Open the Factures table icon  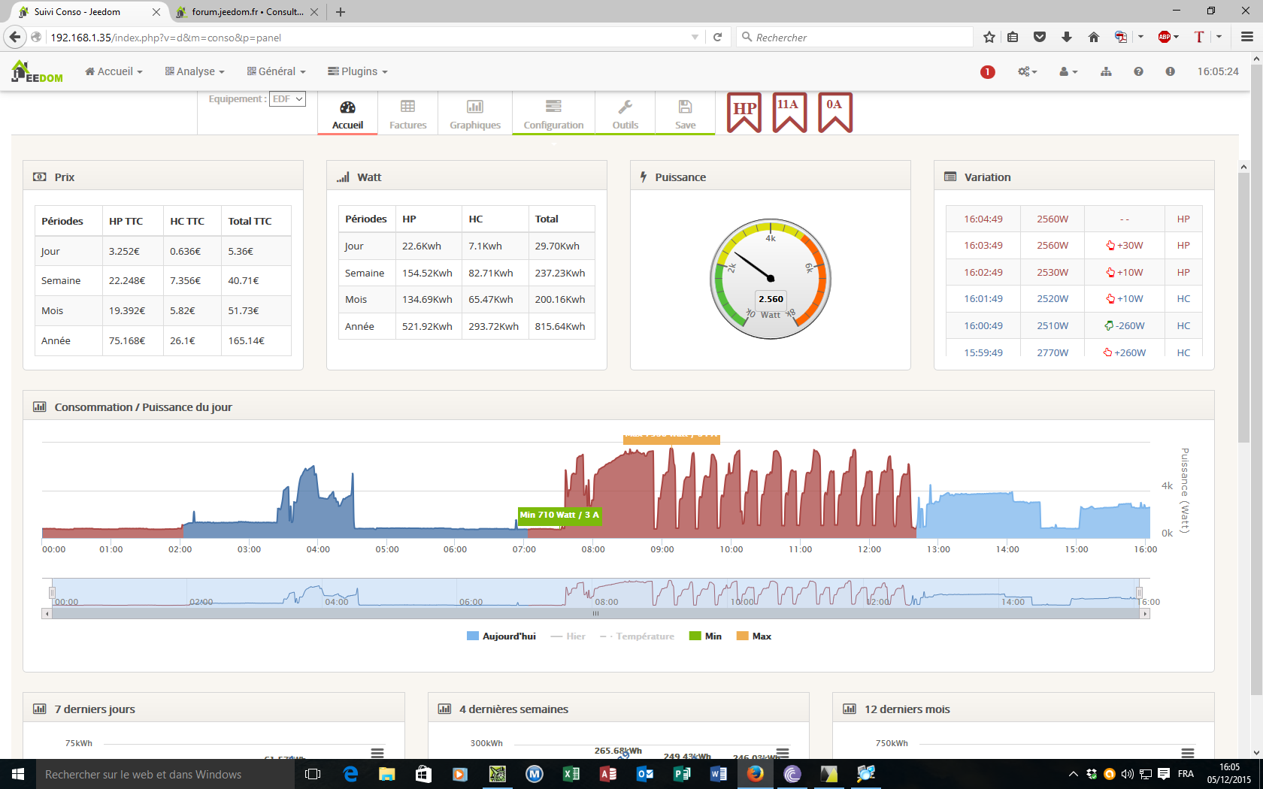(x=407, y=107)
